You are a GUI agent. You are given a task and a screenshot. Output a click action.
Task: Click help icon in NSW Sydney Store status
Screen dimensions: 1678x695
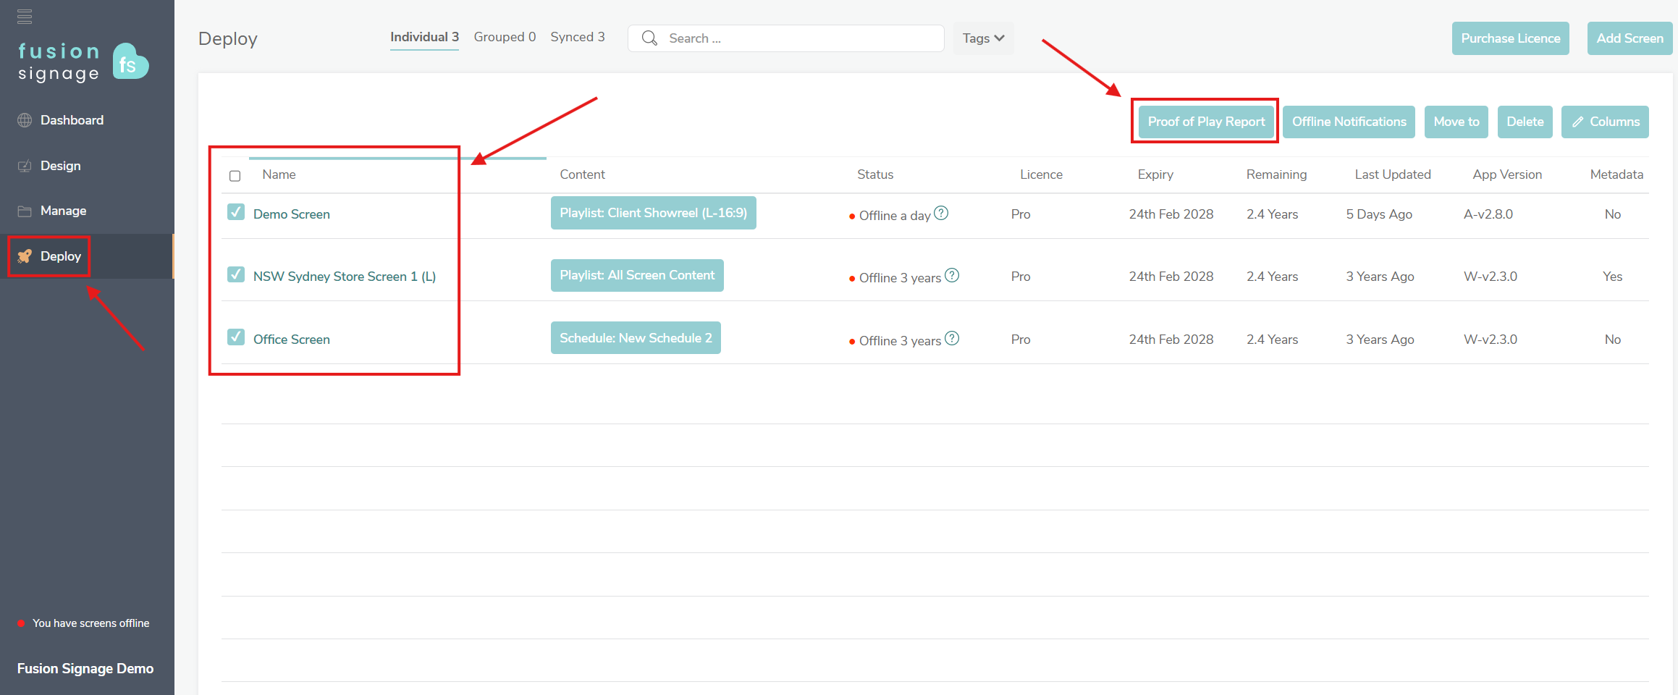click(x=952, y=275)
